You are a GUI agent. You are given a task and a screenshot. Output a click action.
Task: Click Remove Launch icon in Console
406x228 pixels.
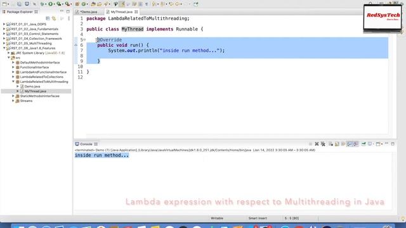(x=317, y=144)
